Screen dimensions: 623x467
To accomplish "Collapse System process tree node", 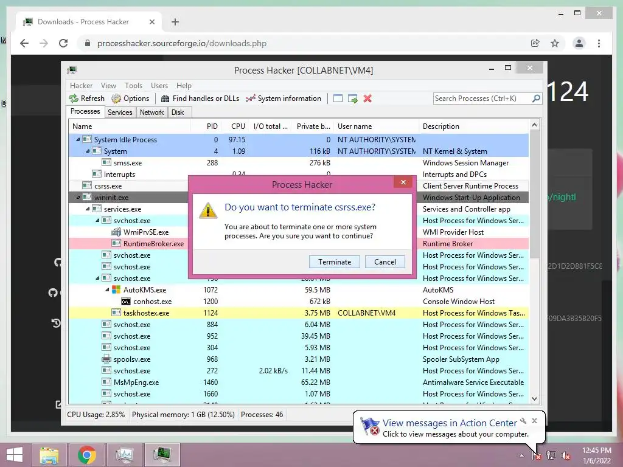I will tap(88, 151).
